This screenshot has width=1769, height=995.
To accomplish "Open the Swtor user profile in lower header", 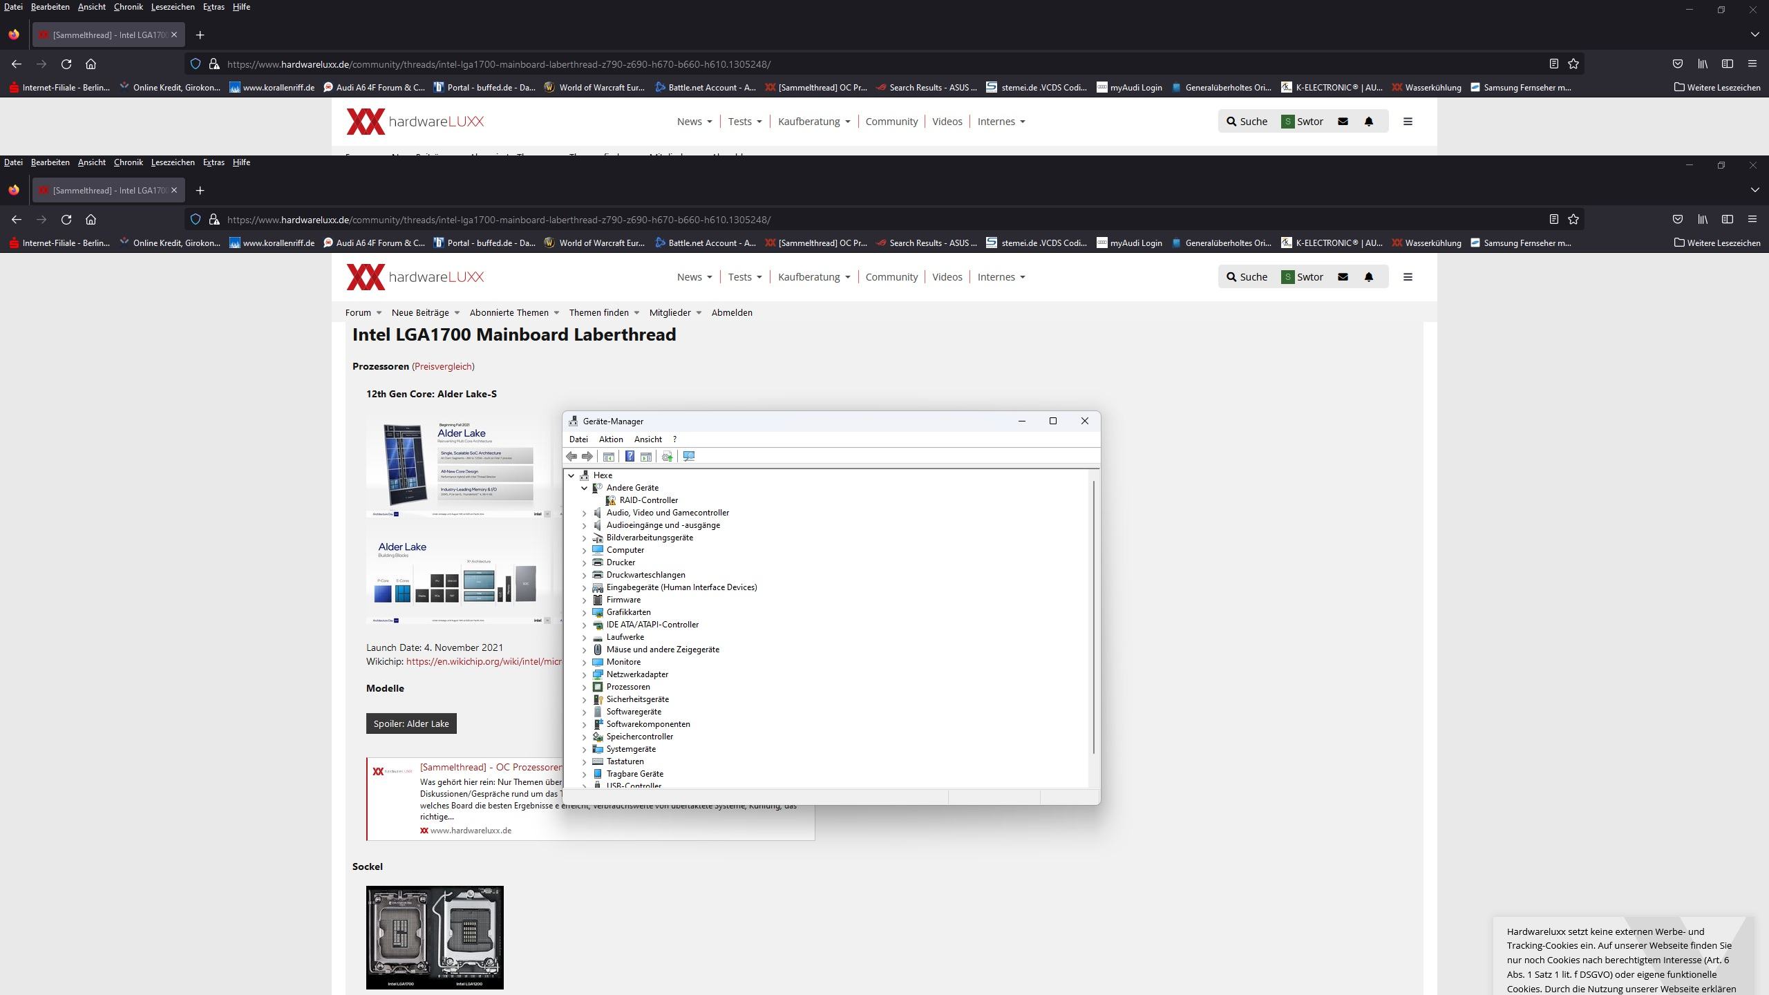I will [1303, 277].
